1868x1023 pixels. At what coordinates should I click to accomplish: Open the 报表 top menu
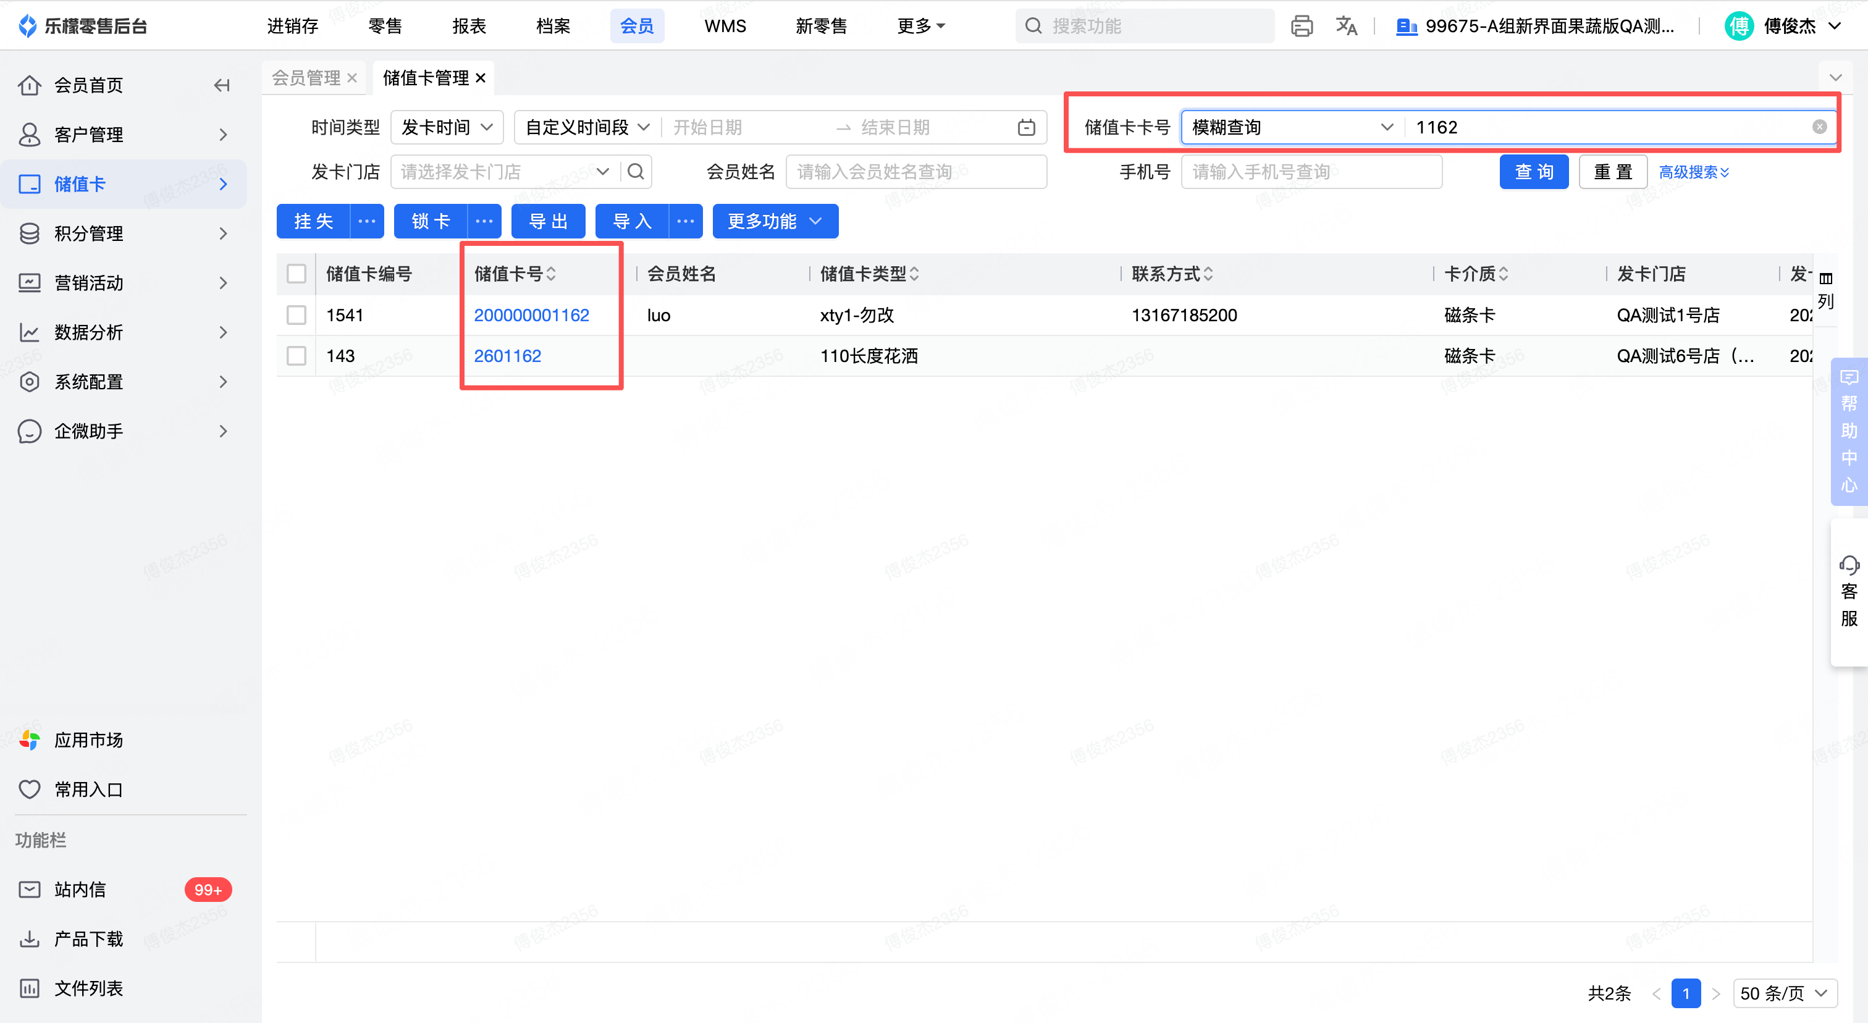468,26
